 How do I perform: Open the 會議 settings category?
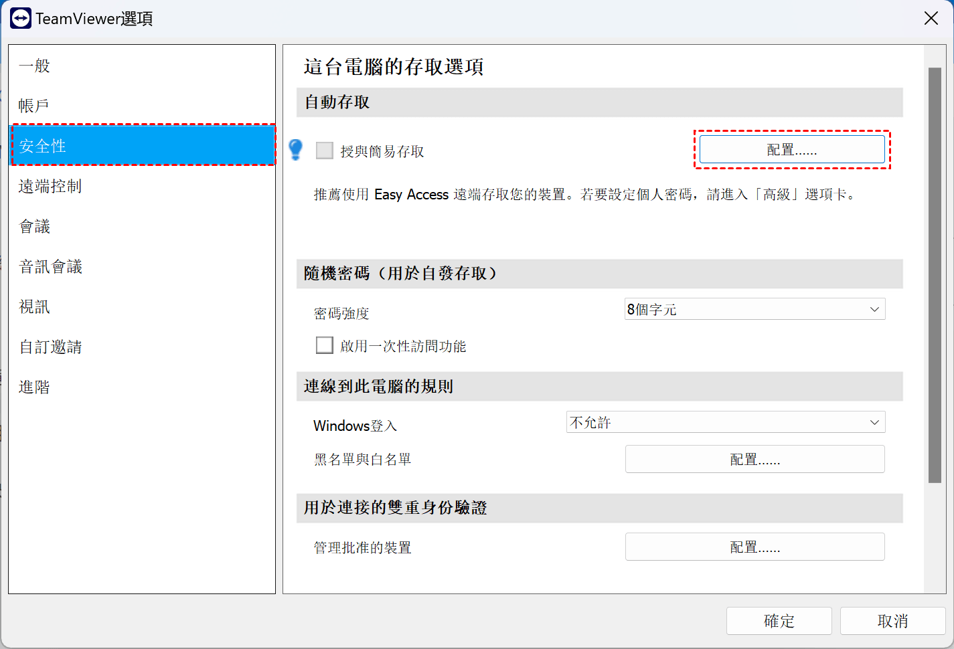142,226
